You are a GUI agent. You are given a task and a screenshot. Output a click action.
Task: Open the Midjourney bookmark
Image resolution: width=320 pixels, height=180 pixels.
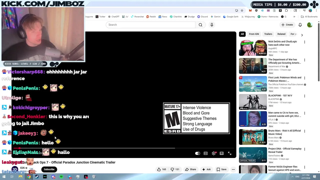[x=248, y=17]
